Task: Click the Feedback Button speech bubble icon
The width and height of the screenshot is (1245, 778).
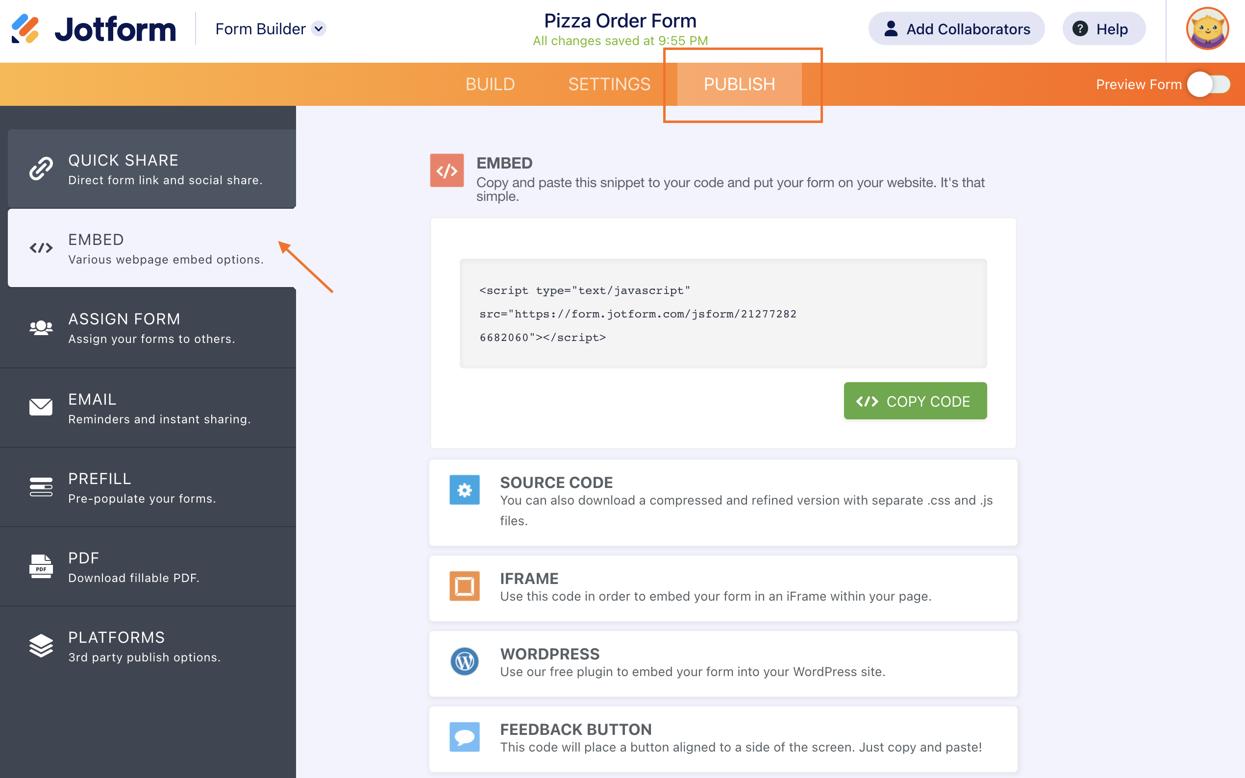Action: [x=464, y=737]
